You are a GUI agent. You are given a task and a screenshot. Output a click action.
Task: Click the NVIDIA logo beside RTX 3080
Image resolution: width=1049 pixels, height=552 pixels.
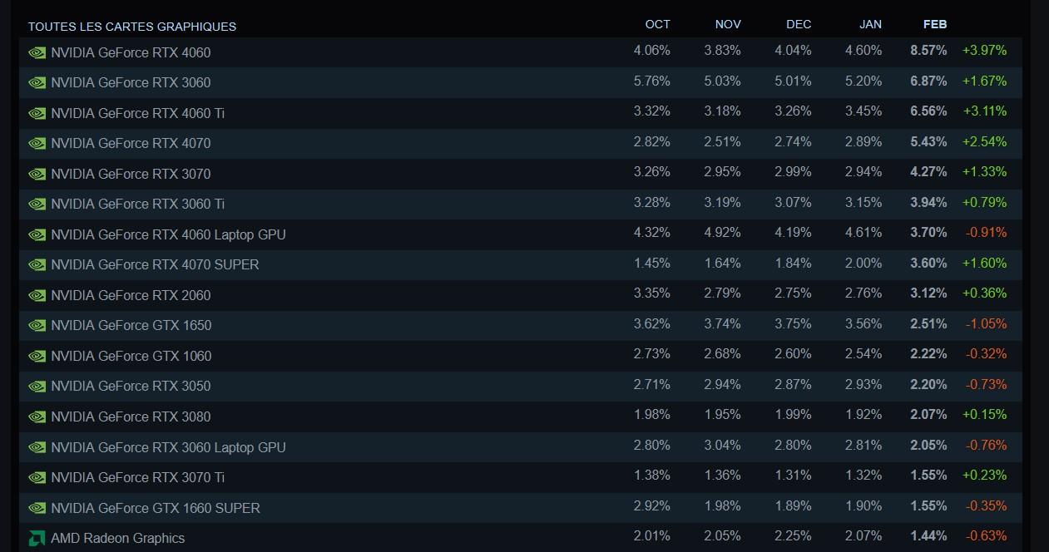click(x=37, y=416)
